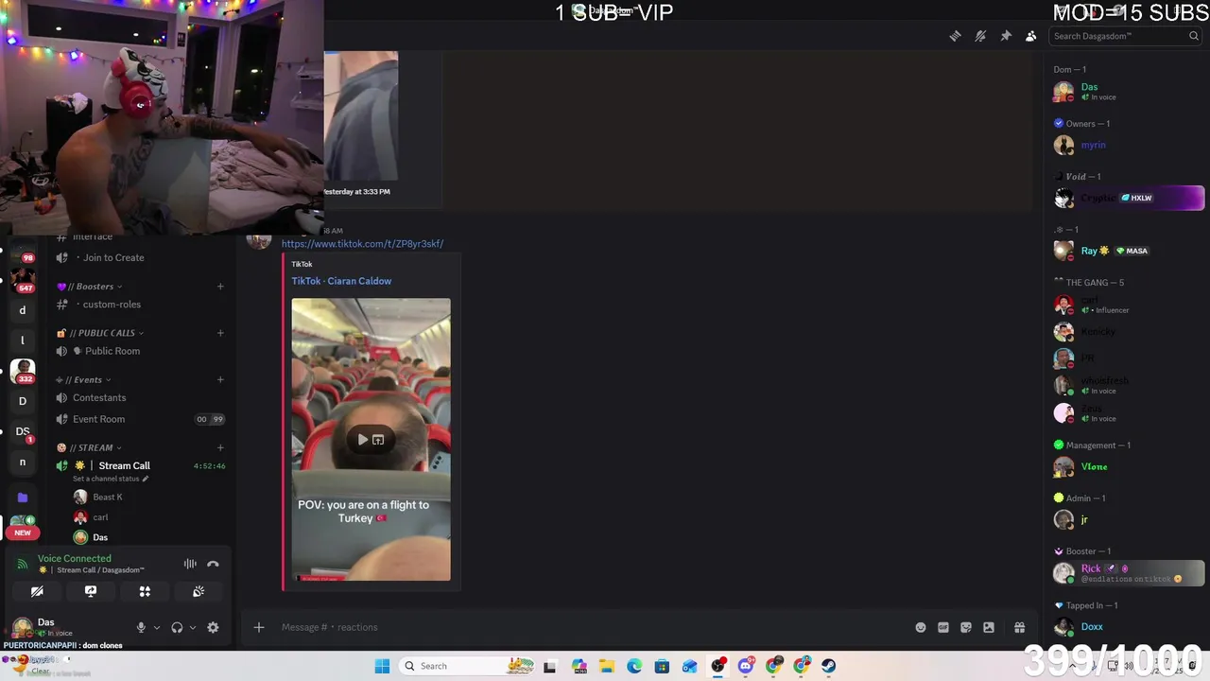This screenshot has width=1210, height=681.
Task: Add channel to PUBLIC CALLS category
Action: click(x=220, y=333)
